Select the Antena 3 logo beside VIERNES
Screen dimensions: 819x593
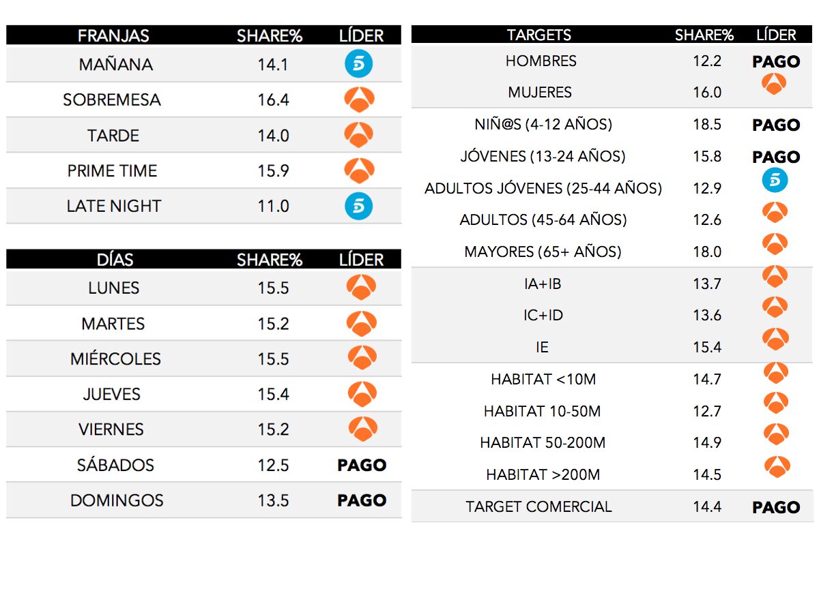coord(362,429)
